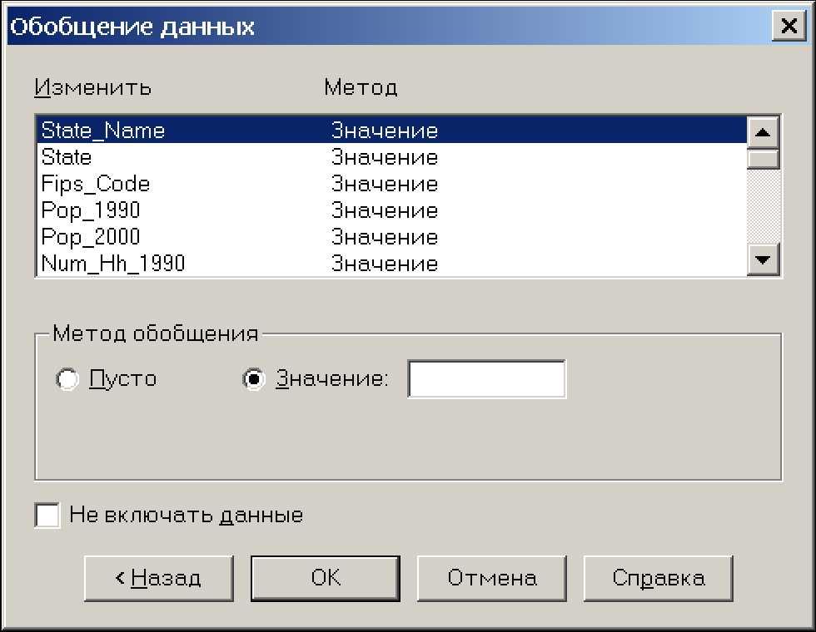The image size is (816, 632).
Task: Click the Метод column header
Action: [361, 87]
